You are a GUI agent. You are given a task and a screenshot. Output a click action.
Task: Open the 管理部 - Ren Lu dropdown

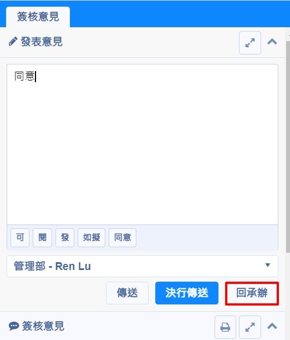tap(143, 266)
